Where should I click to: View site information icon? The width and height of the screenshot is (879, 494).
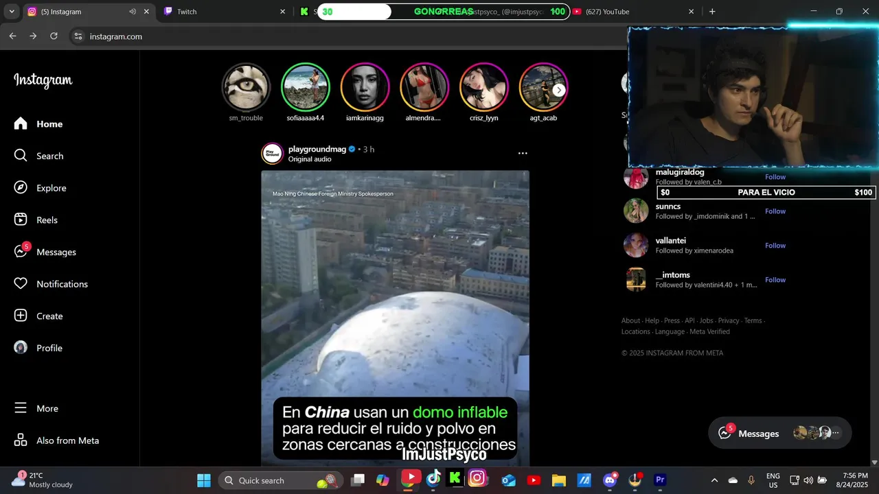tap(78, 36)
